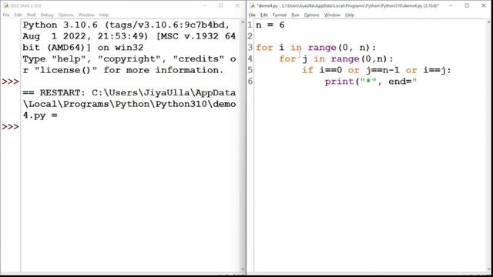Screen dimensions: 493x277
Task: Click the 'n = 6' line in editor
Action: 270,25
